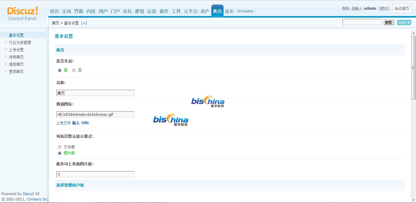Screen dimensions: 416x203
Task: Open the 房产 menu
Action: pos(205,11)
